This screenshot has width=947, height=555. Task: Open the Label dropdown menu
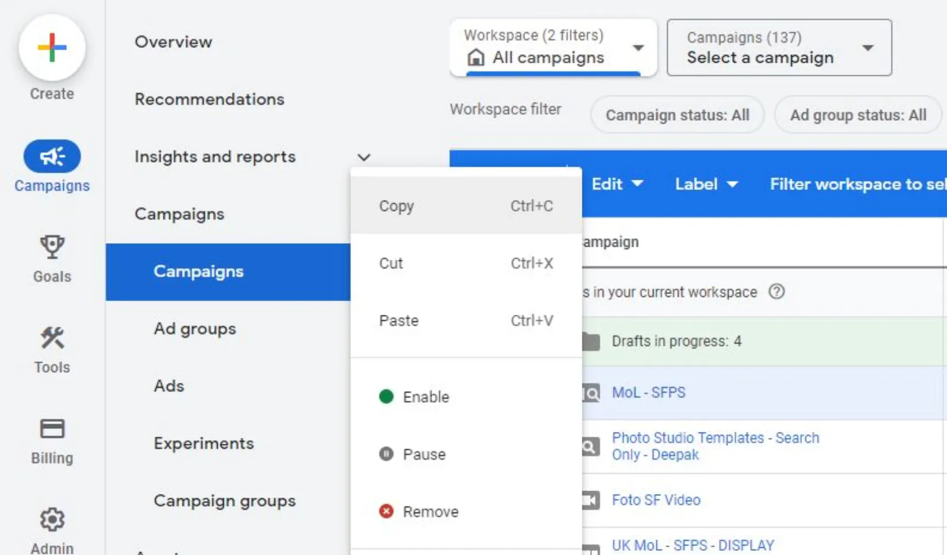tap(707, 184)
